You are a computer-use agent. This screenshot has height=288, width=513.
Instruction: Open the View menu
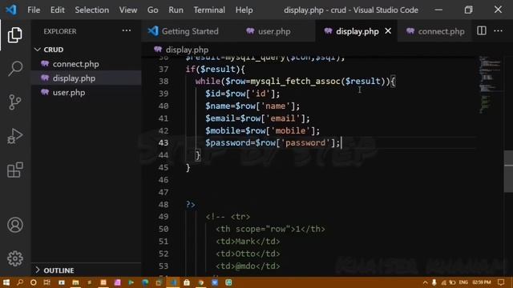[128, 10]
